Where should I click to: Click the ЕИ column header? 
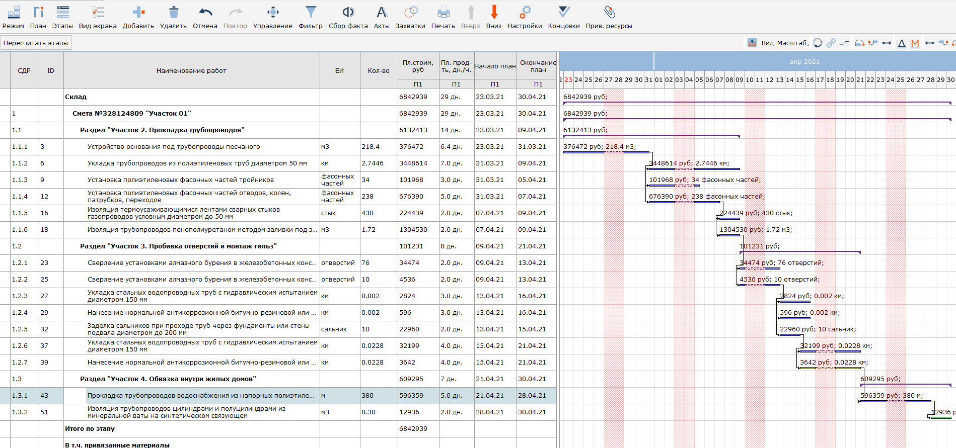(340, 70)
